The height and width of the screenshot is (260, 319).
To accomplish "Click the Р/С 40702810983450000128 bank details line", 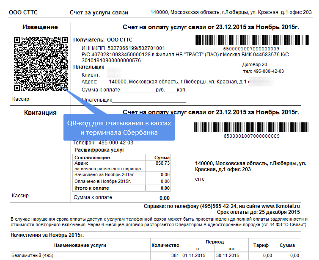I will coord(185,55).
